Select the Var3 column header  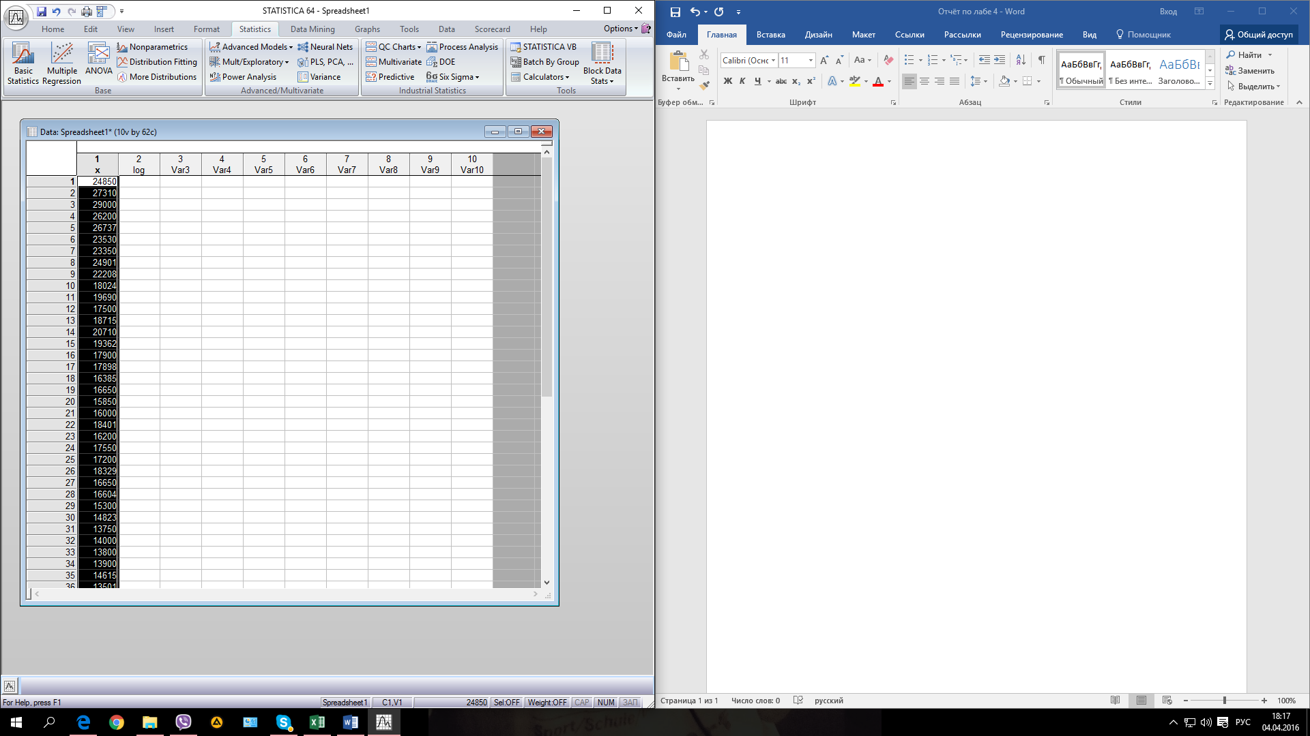point(180,164)
